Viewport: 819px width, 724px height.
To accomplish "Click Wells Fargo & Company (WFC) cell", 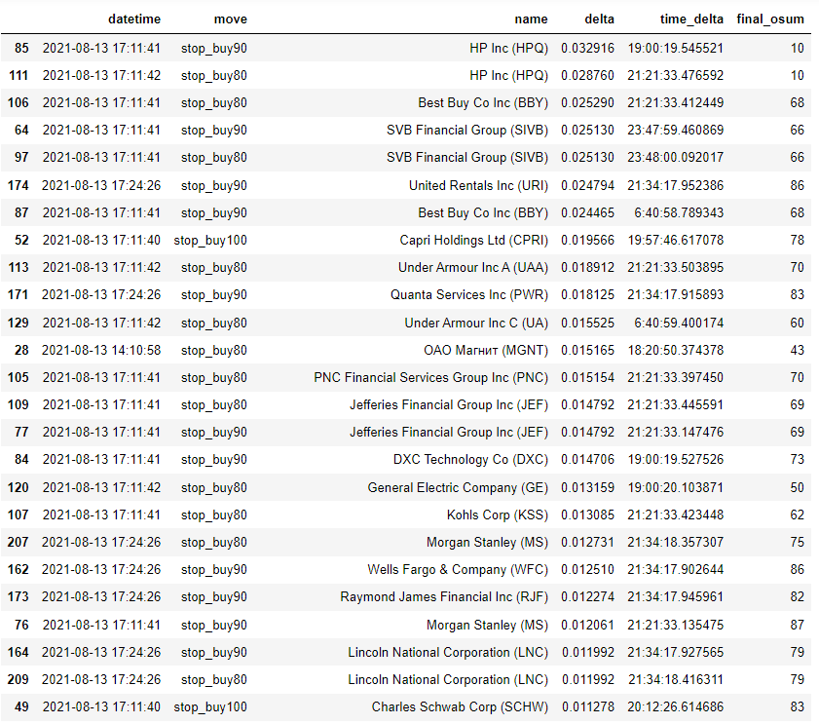I will (x=458, y=570).
